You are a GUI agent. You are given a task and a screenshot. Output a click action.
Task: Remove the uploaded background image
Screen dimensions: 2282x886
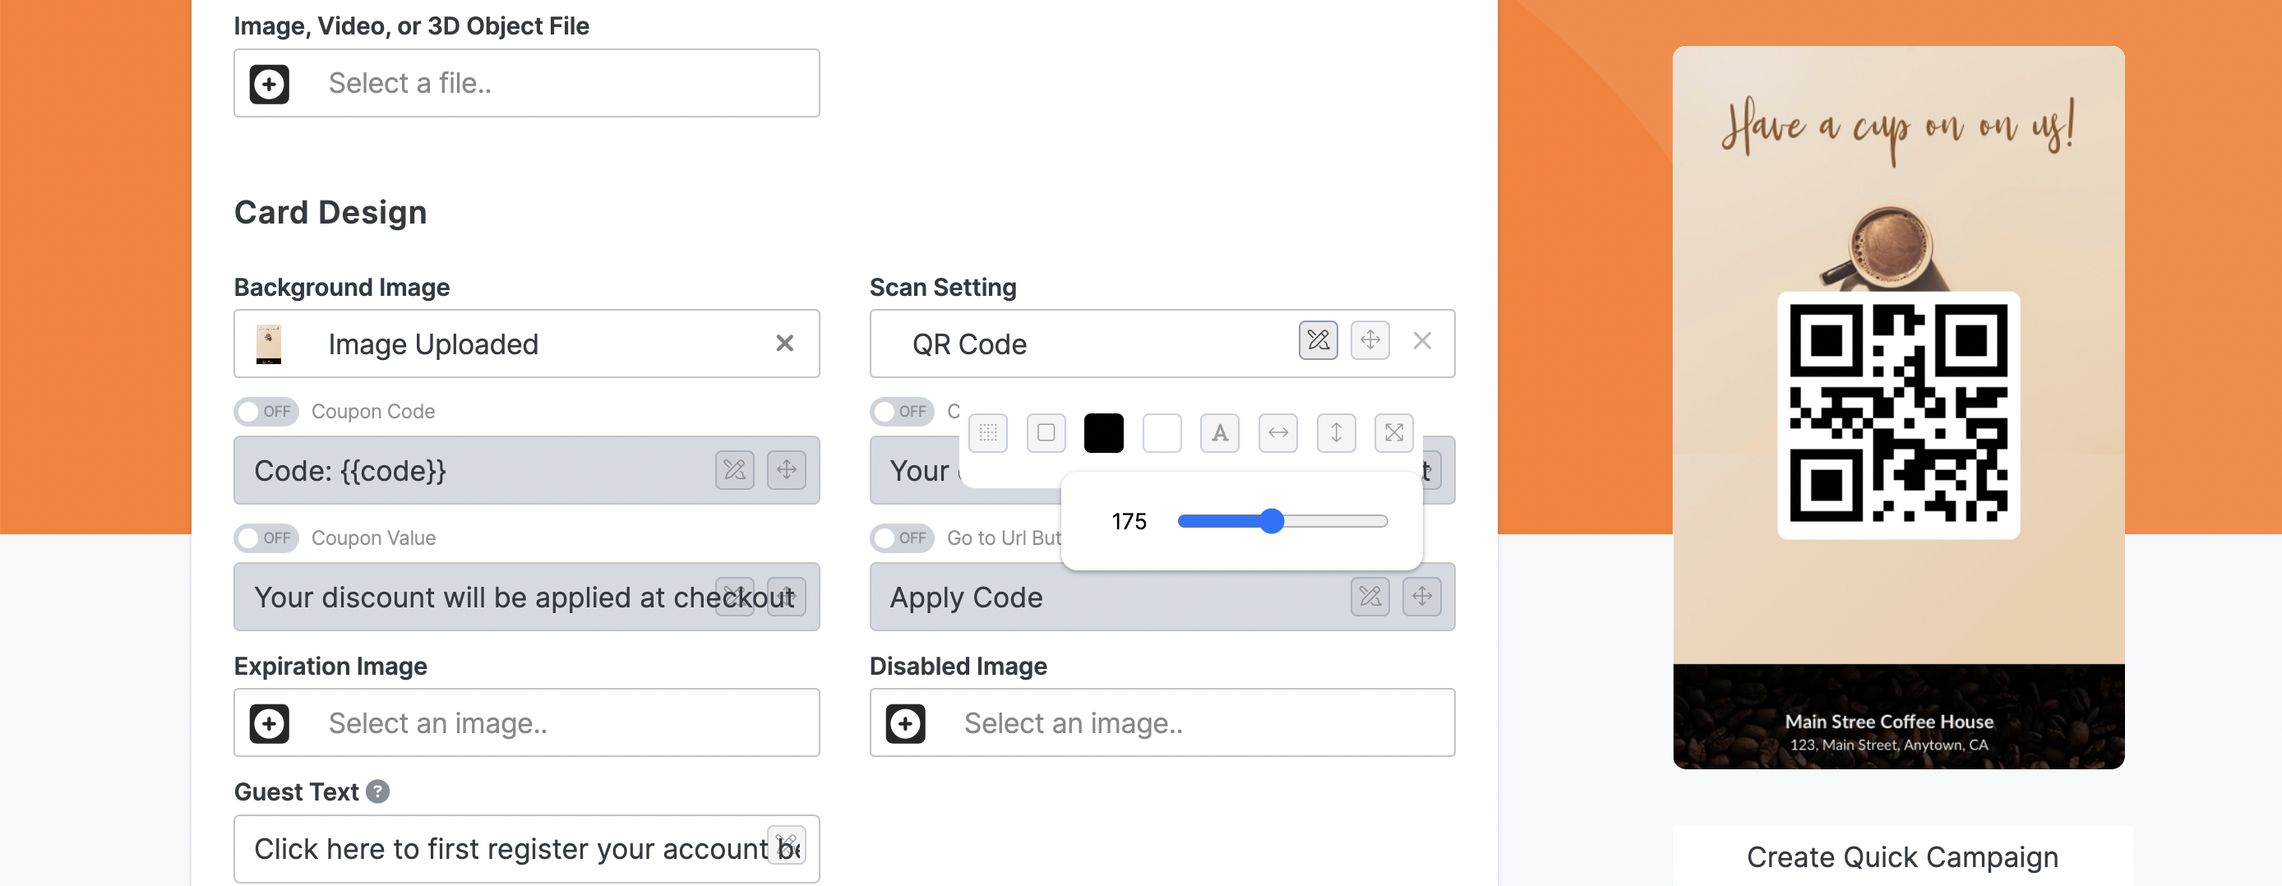784,344
